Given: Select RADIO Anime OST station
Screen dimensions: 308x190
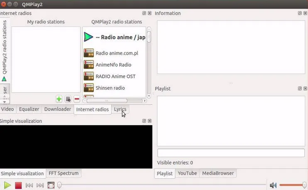Looking at the screenshot, I should tap(115, 76).
